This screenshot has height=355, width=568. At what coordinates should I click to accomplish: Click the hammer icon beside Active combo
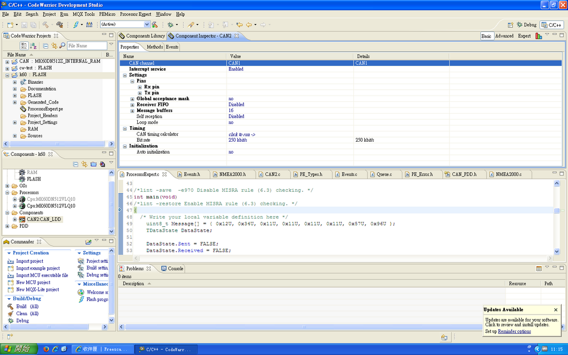click(155, 24)
